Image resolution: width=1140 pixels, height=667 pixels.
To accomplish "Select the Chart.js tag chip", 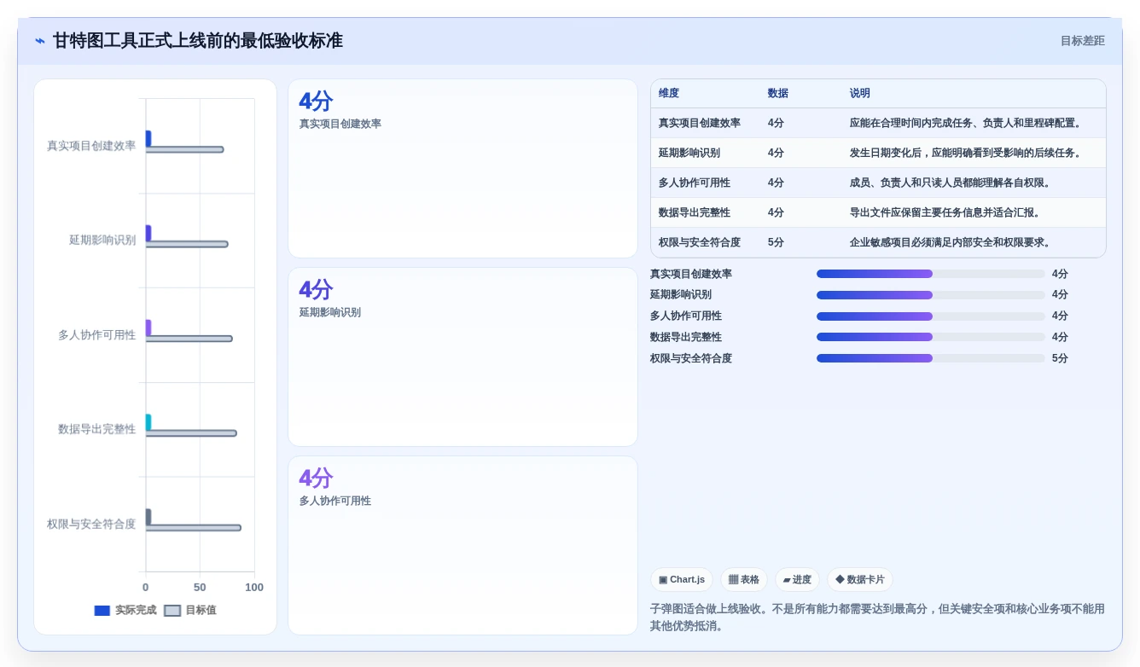I will pyautogui.click(x=681, y=580).
